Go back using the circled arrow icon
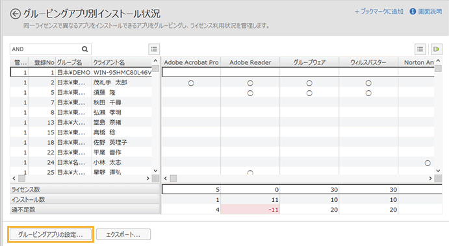Image resolution: width=449 pixels, height=246 pixels. [15, 14]
